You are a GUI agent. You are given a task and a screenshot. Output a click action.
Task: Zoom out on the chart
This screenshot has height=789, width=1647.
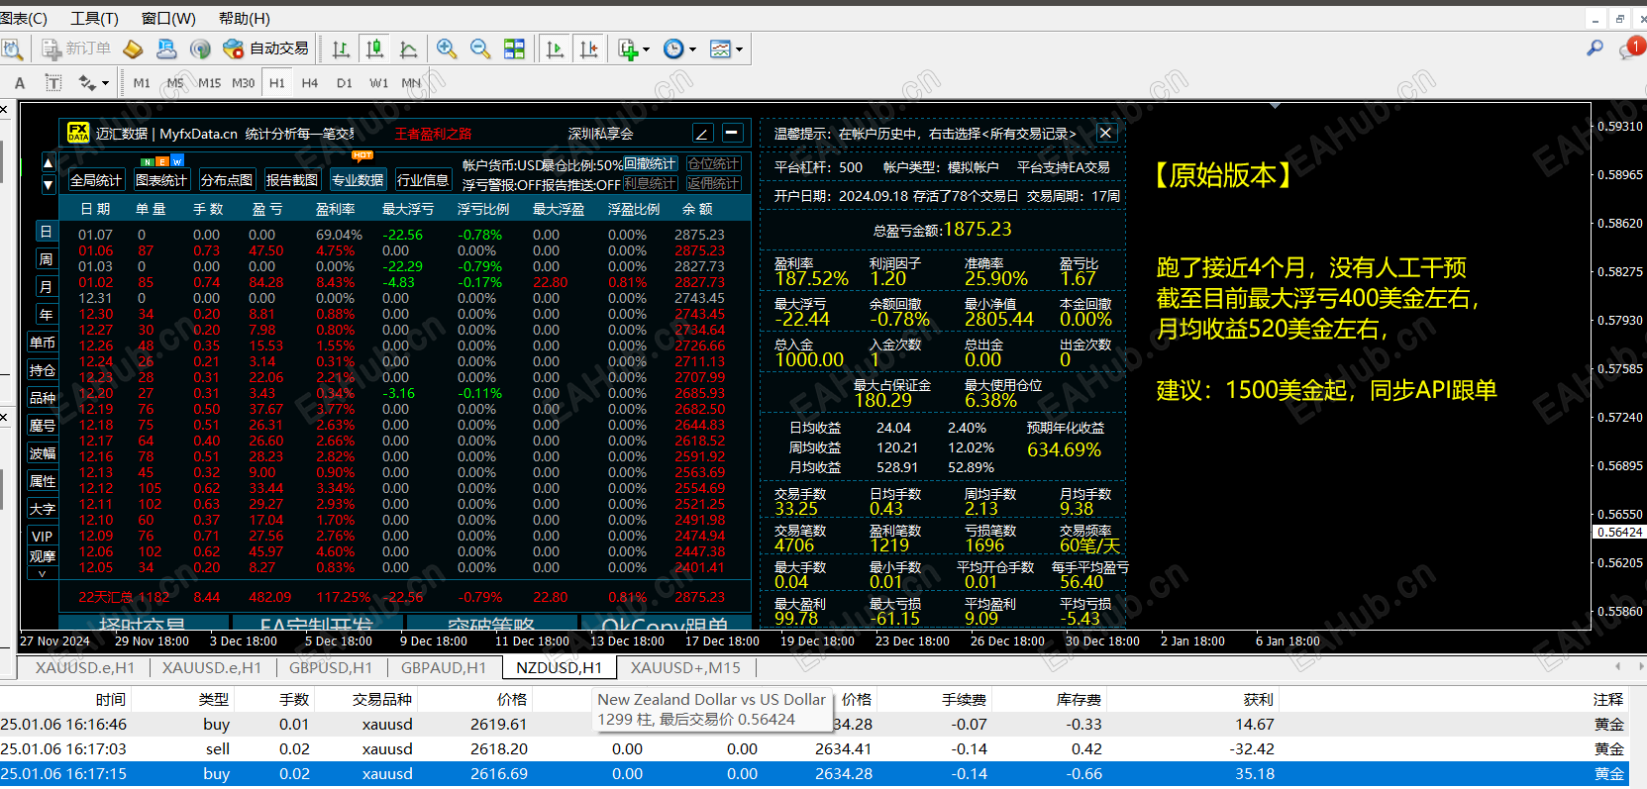[480, 49]
